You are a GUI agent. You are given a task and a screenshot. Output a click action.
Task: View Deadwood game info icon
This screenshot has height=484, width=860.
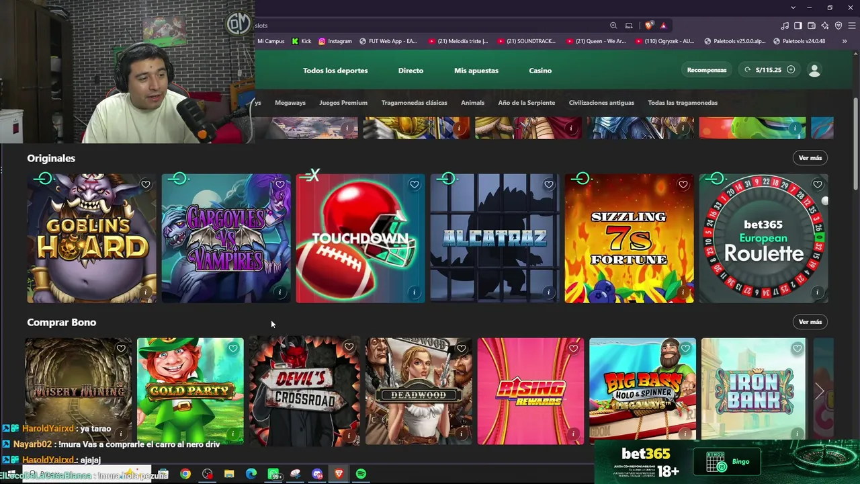pos(461,434)
